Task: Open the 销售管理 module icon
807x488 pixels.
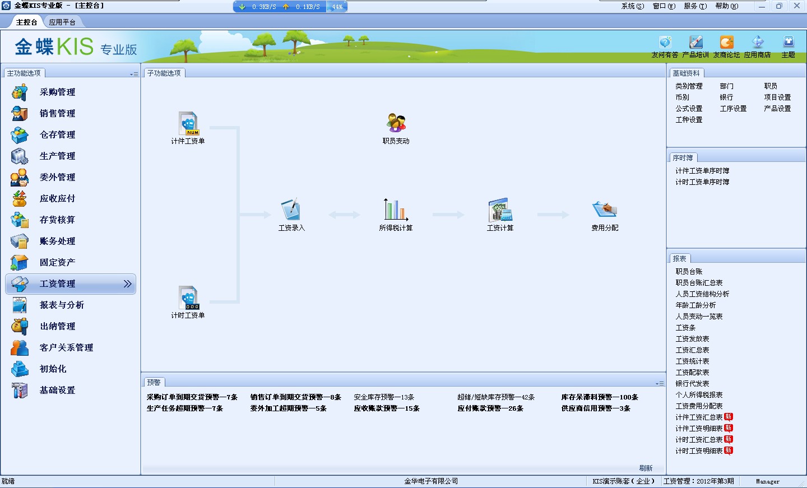Action: (20, 113)
